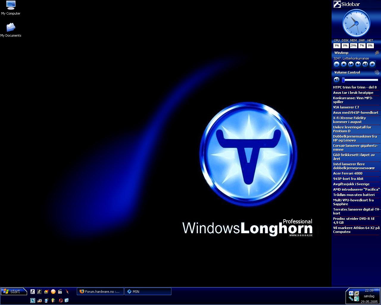The width and height of the screenshot is (381, 305).
Task: Launch the Opera browser quick launch icon
Action: pyautogui.click(x=61, y=301)
